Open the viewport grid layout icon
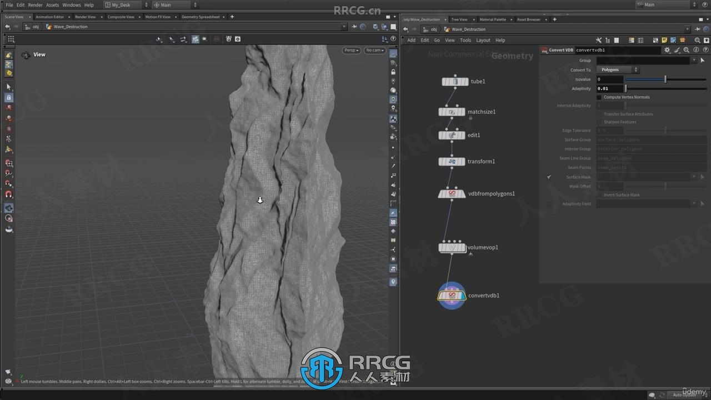711x400 pixels. click(11, 39)
